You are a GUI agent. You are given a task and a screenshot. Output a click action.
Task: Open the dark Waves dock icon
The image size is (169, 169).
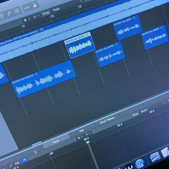(x=129, y=167)
